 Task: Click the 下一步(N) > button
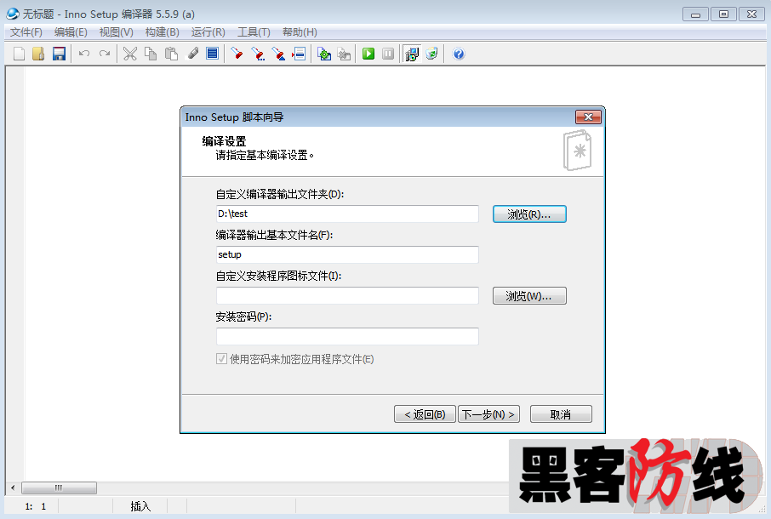(488, 414)
